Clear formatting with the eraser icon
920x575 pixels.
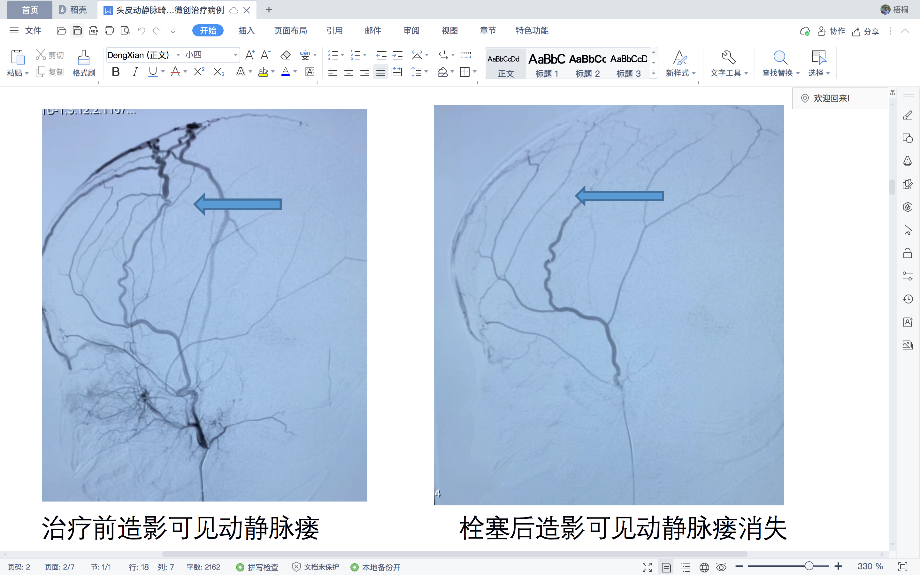click(x=286, y=56)
